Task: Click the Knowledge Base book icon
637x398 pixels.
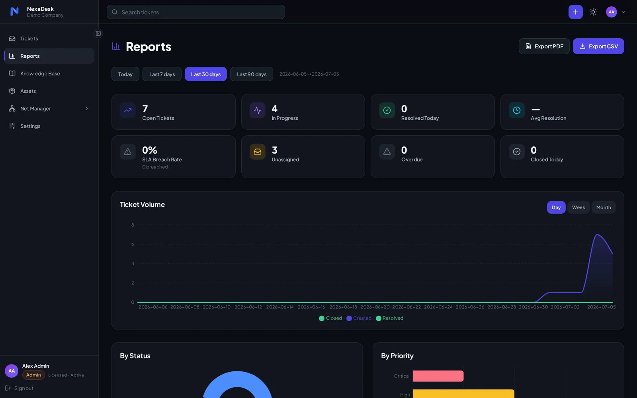Action: click(x=12, y=74)
